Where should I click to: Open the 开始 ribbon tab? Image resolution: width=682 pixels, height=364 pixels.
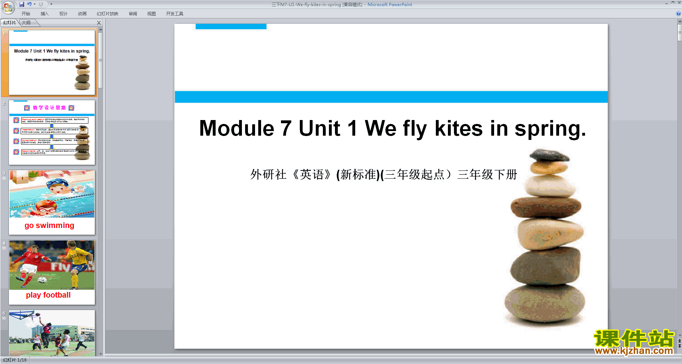point(26,14)
